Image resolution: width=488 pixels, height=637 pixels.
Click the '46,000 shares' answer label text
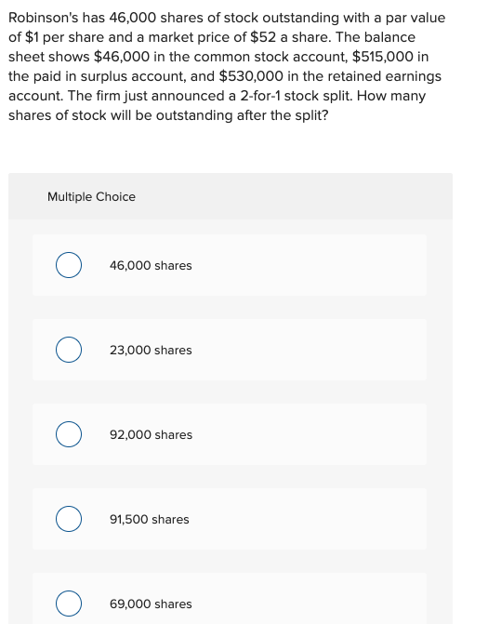pos(151,266)
